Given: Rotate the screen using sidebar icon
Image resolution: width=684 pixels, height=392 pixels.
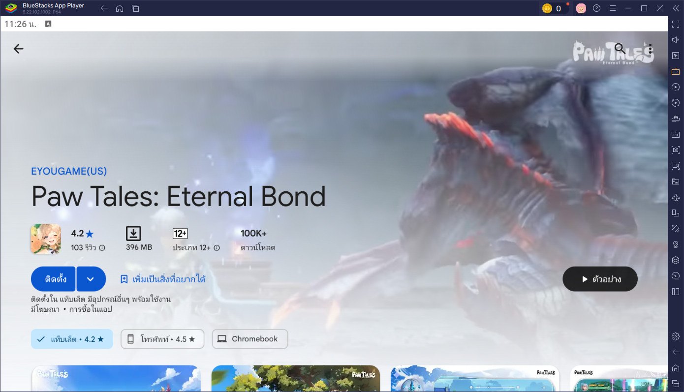Looking at the screenshot, I should point(676,229).
